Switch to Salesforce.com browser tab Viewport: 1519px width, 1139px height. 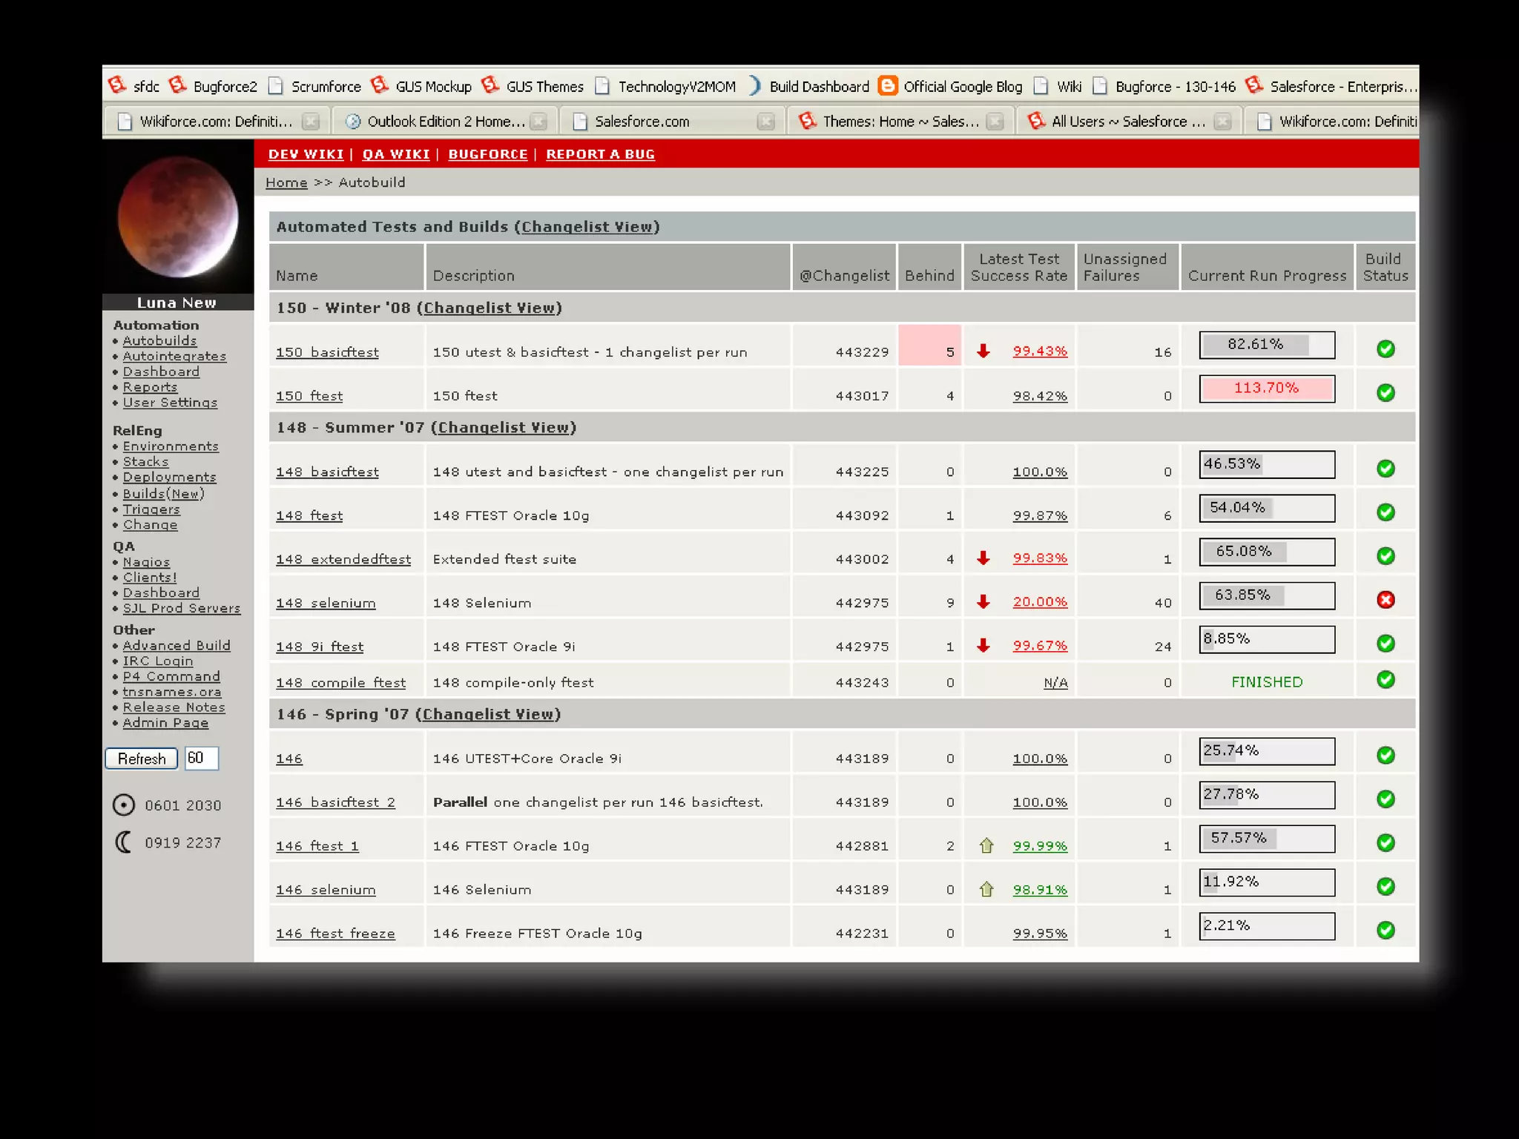642,122
